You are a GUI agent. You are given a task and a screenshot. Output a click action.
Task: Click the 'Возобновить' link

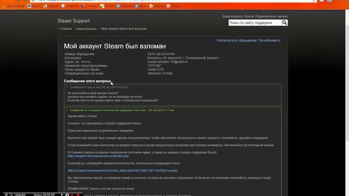click(x=269, y=40)
